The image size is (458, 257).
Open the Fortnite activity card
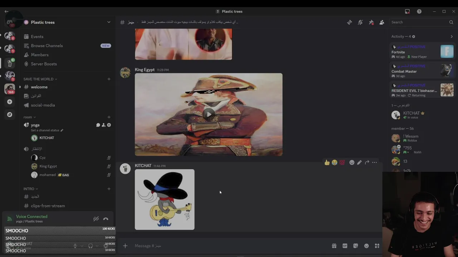(422, 52)
